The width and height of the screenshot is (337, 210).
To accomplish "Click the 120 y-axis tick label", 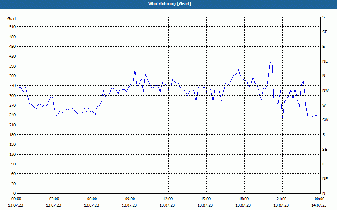I will [x=12, y=154].
